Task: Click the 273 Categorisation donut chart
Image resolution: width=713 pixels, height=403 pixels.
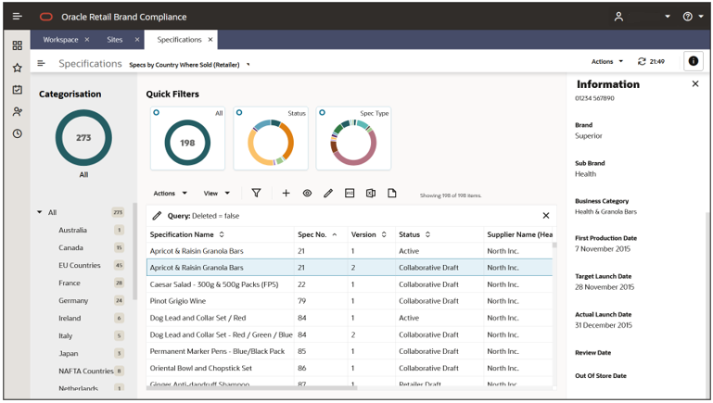Action: click(83, 138)
